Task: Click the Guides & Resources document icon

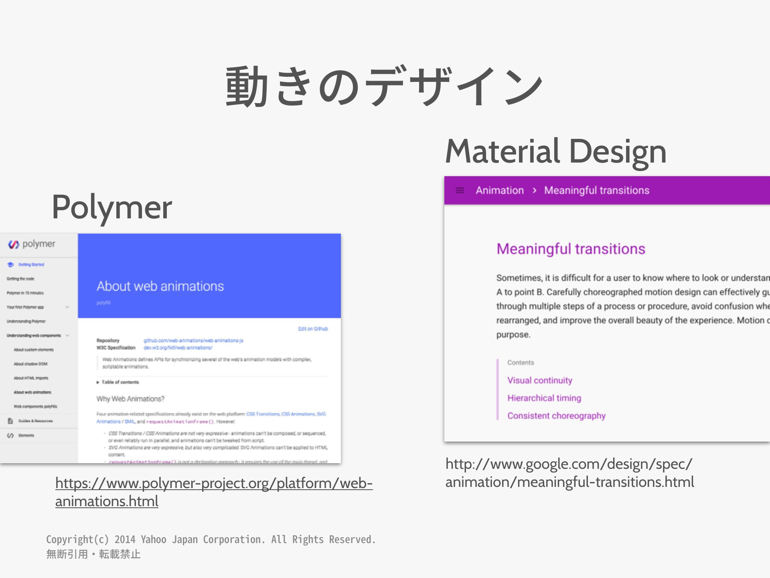Action: click(10, 421)
